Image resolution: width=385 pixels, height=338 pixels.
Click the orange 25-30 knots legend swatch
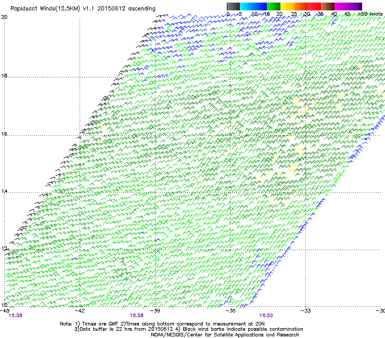click(x=301, y=6)
